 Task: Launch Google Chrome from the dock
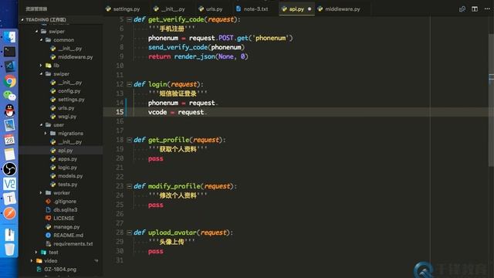point(9,81)
